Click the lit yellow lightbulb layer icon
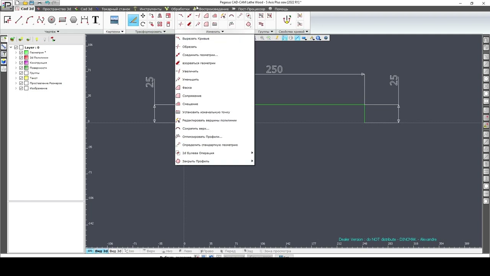The image size is (490, 276). [x=36, y=39]
